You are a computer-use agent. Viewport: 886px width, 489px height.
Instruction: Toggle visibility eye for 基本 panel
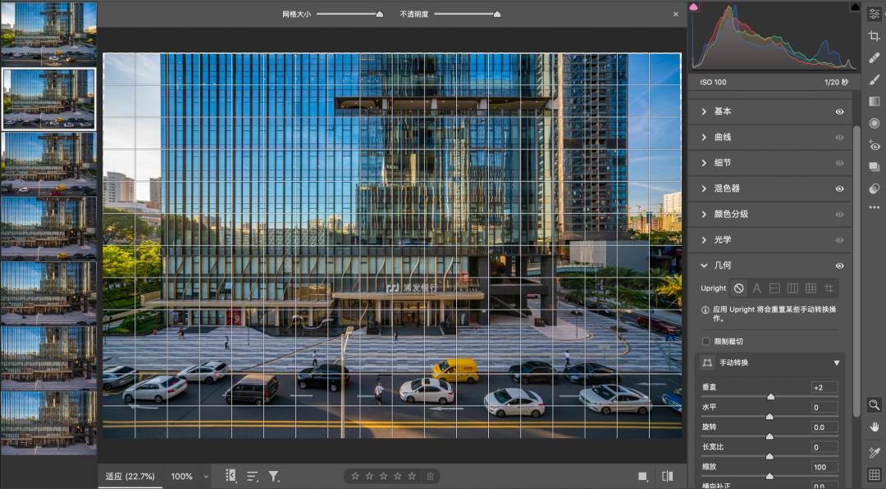[839, 111]
